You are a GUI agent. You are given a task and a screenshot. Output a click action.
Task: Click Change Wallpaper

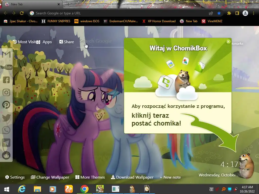[x=50, y=177]
